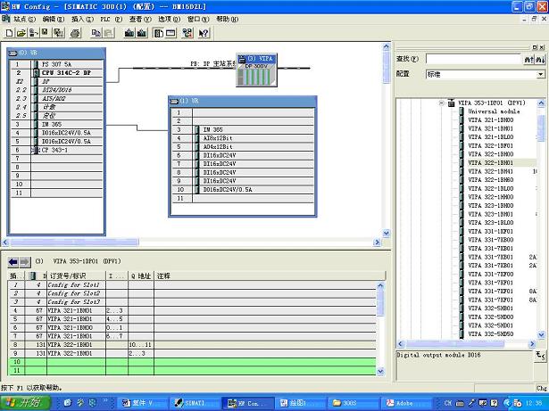
Task: Click the back arrow in the detail pane
Action: tap(13, 261)
